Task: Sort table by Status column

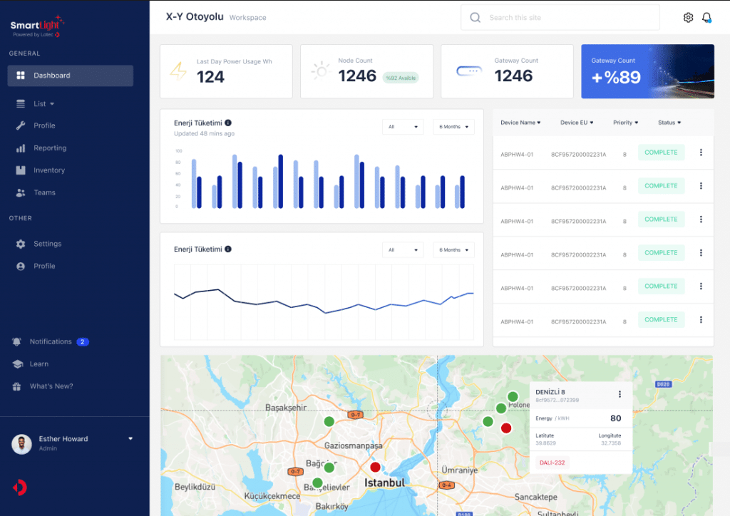Action: click(x=669, y=123)
